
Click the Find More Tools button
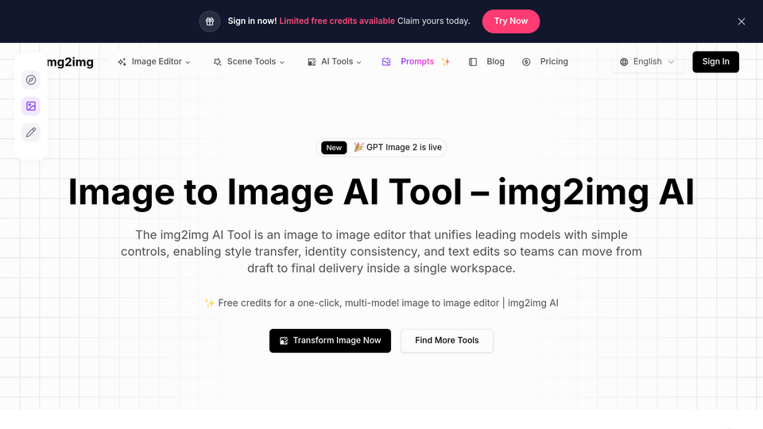pos(447,341)
